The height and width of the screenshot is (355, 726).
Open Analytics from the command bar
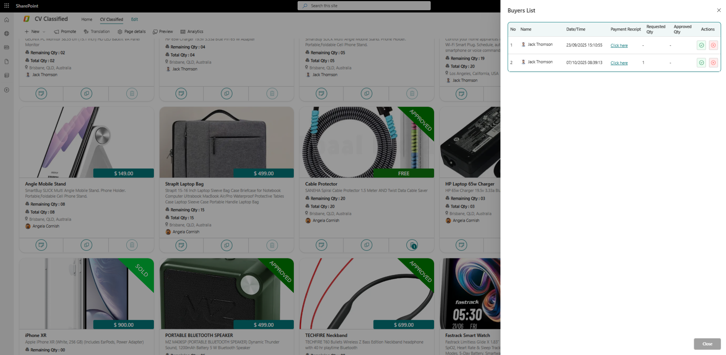192,32
